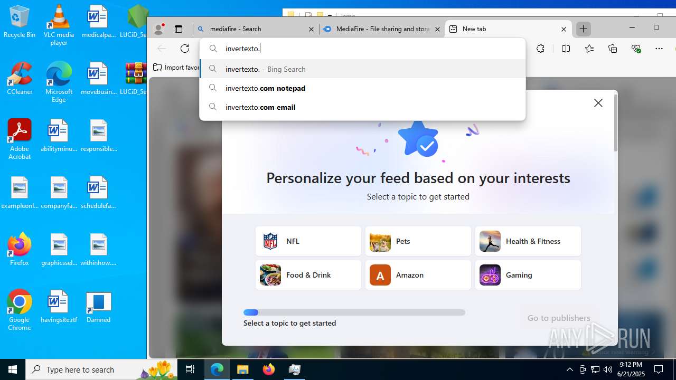Select the Health & Fitness topic
The height and width of the screenshot is (380, 676).
pos(528,241)
